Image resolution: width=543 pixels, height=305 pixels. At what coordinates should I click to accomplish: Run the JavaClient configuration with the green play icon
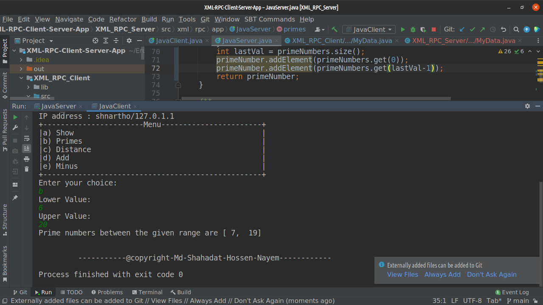402,29
